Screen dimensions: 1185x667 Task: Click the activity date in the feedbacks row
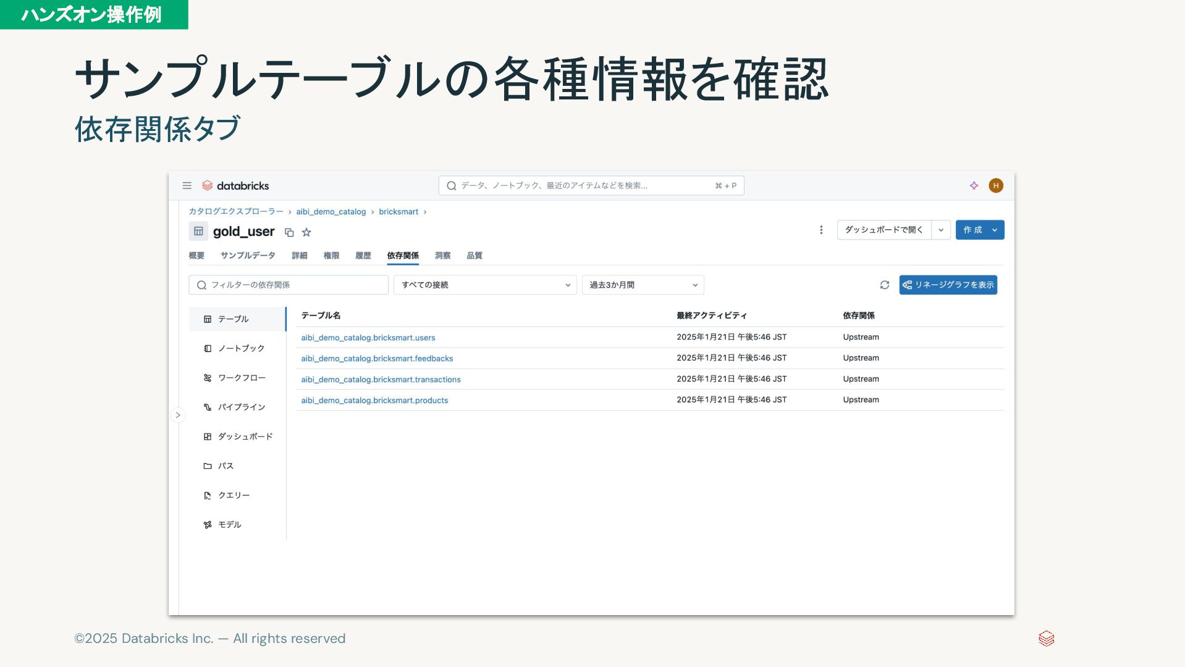click(x=732, y=358)
